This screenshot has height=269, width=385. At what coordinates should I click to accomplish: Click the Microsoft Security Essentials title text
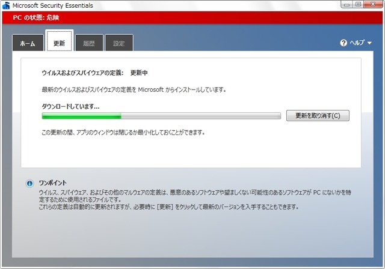(53, 5)
